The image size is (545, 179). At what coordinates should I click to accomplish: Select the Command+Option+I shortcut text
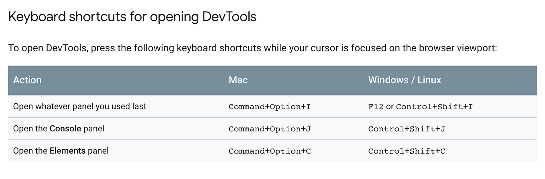[270, 107]
